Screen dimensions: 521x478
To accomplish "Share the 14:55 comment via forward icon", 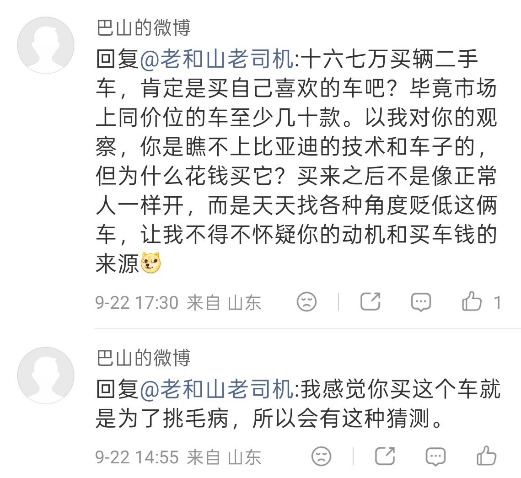I will tap(385, 456).
